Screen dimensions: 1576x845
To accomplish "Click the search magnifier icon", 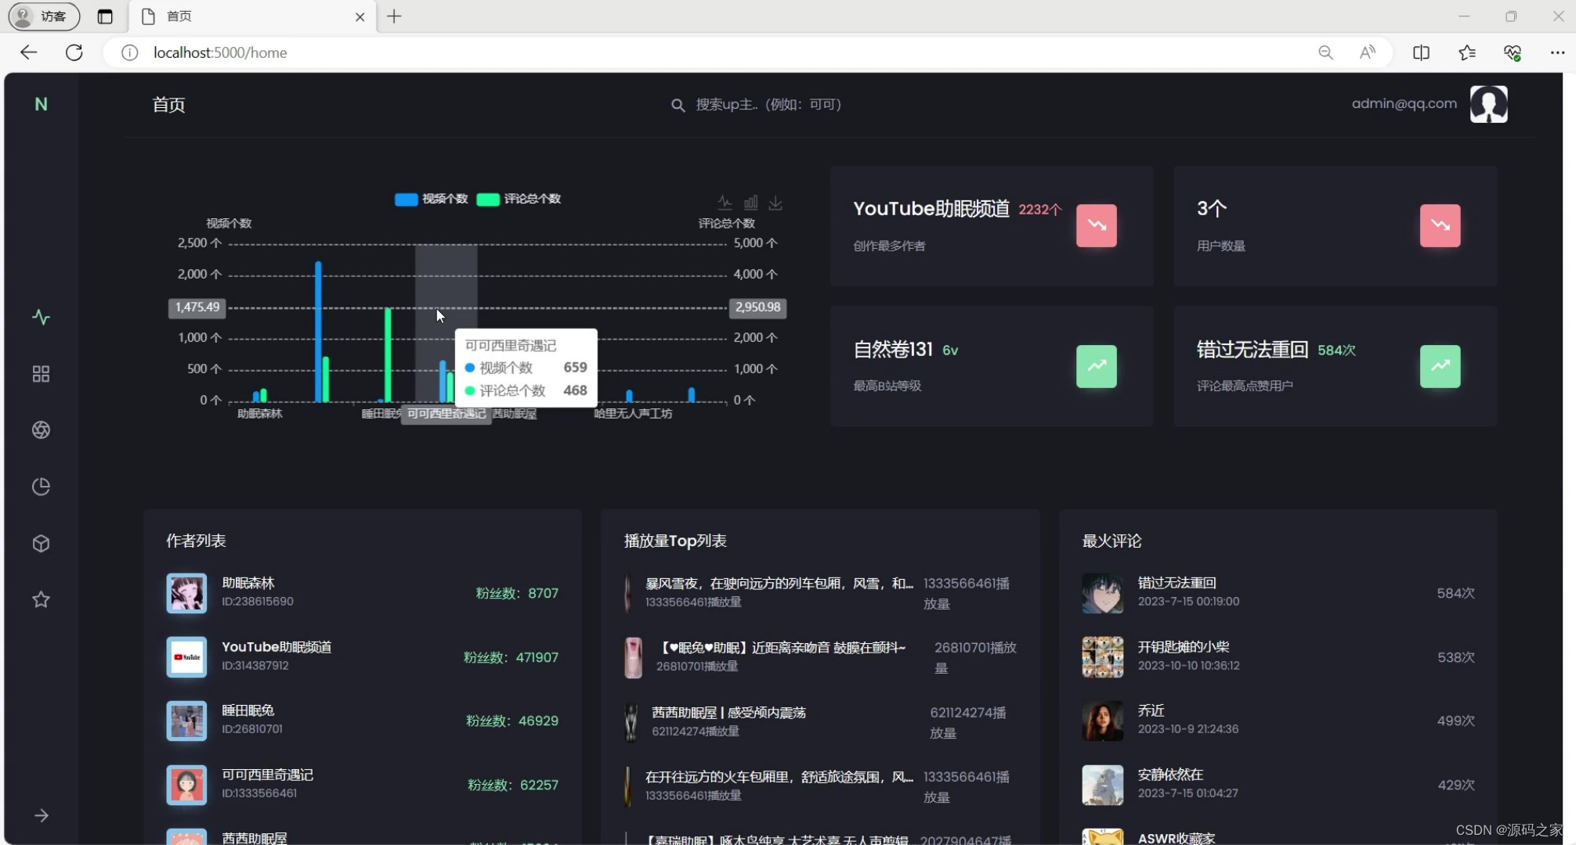I will [x=678, y=105].
